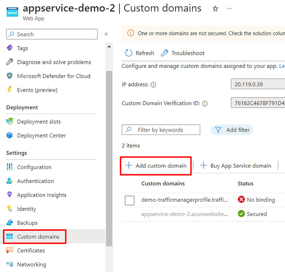This screenshot has width=285, height=272.
Task: Click the Application Insights bulb icon
Action: 10,195
